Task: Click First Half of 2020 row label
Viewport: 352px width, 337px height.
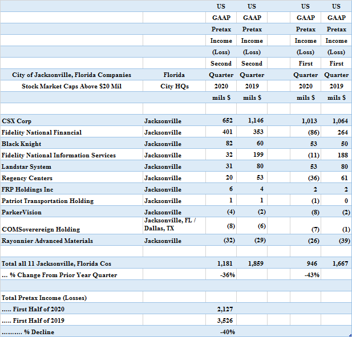Action: click(33, 310)
